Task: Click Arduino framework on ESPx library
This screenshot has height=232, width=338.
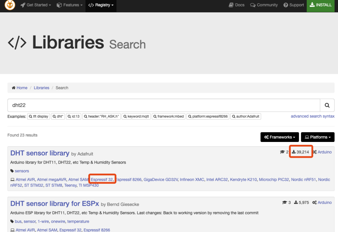Action: click(325, 203)
